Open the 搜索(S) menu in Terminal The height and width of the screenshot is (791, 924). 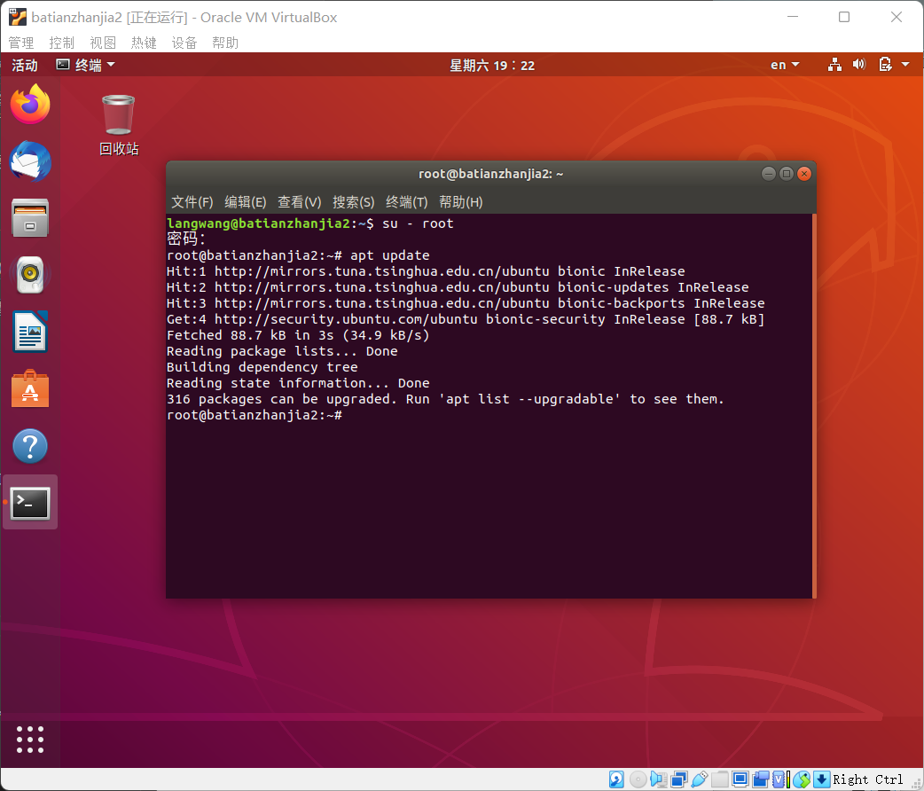354,202
